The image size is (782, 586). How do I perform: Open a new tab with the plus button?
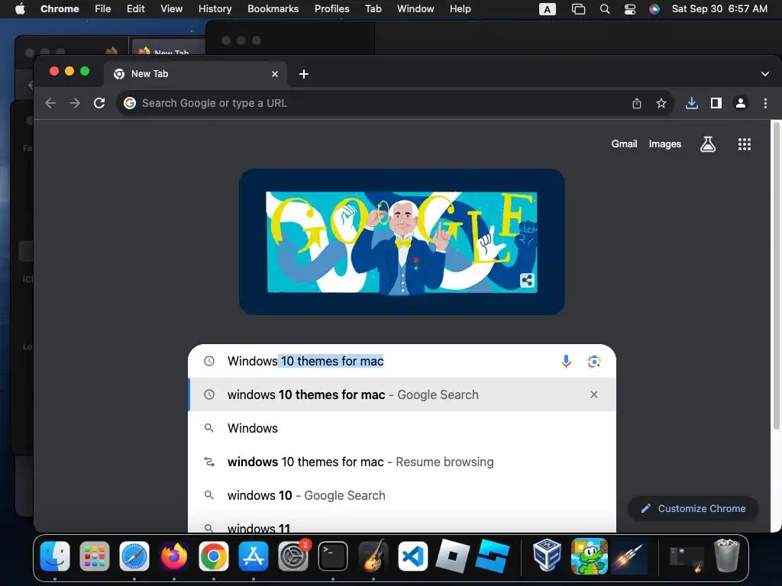coord(304,74)
